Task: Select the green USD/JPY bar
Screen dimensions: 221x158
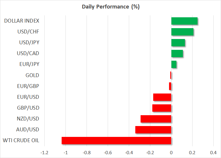Action: click(x=178, y=43)
